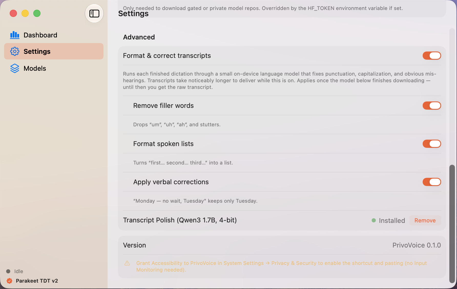Click the yellow minimize window button
The image size is (457, 289).
25,13
